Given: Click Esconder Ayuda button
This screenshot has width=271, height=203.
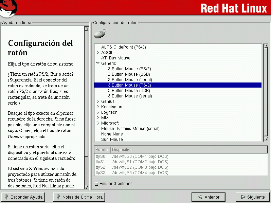Looking at the screenshot, I should [23, 197].
